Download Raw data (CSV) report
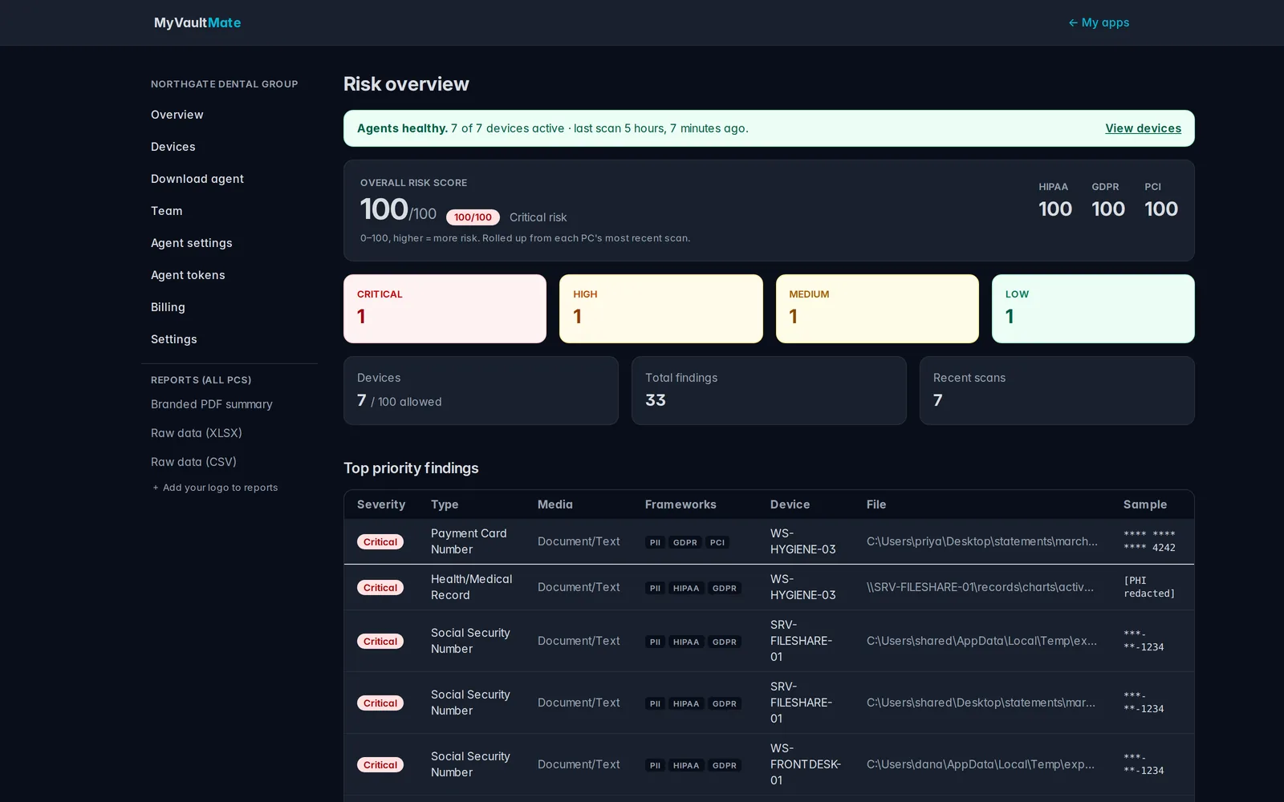Image resolution: width=1284 pixels, height=802 pixels. [x=193, y=462]
